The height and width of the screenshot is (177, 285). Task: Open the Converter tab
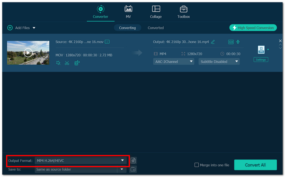click(x=101, y=12)
